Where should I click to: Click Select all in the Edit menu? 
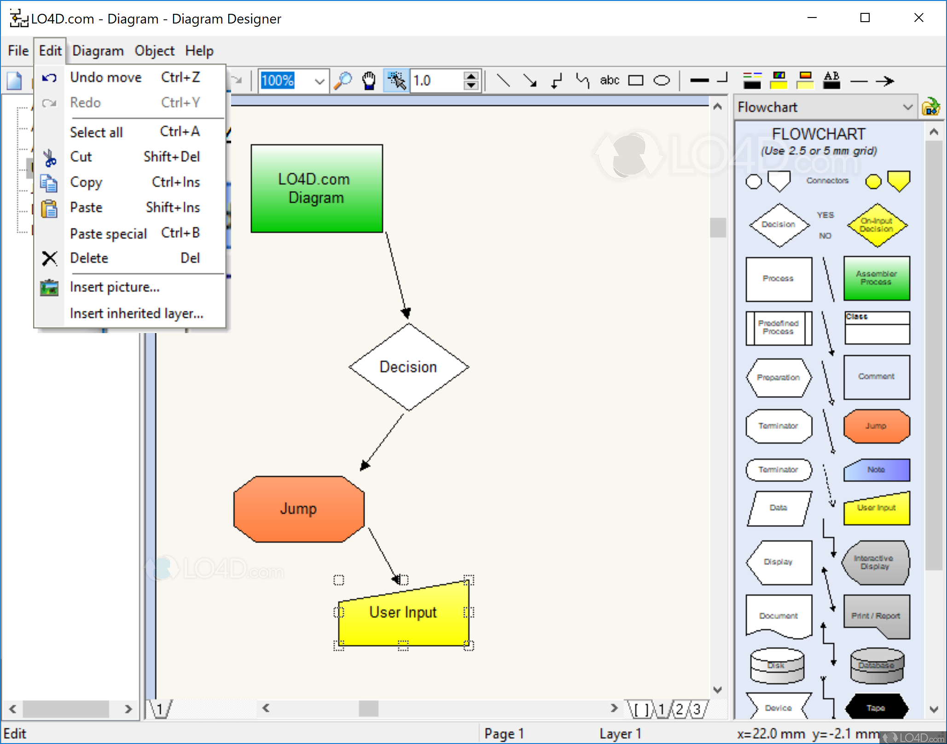(x=97, y=132)
